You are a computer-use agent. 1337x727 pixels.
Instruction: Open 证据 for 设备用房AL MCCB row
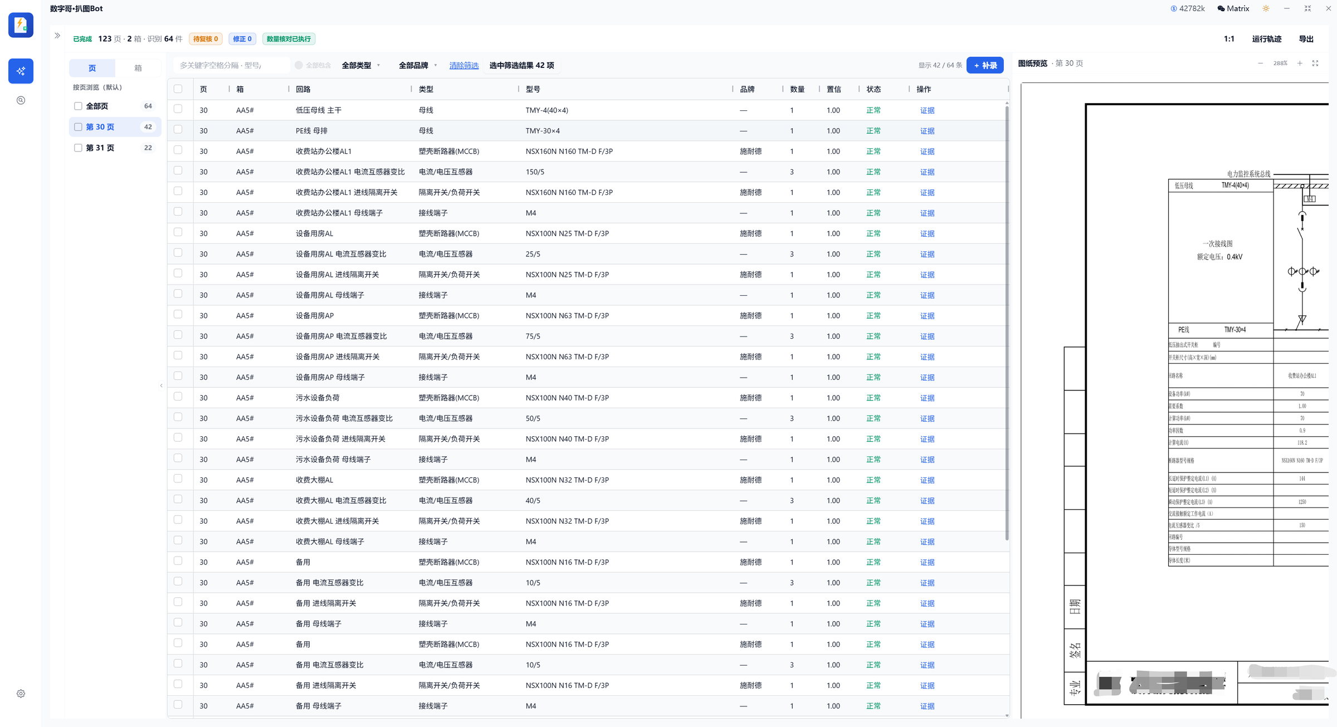927,233
